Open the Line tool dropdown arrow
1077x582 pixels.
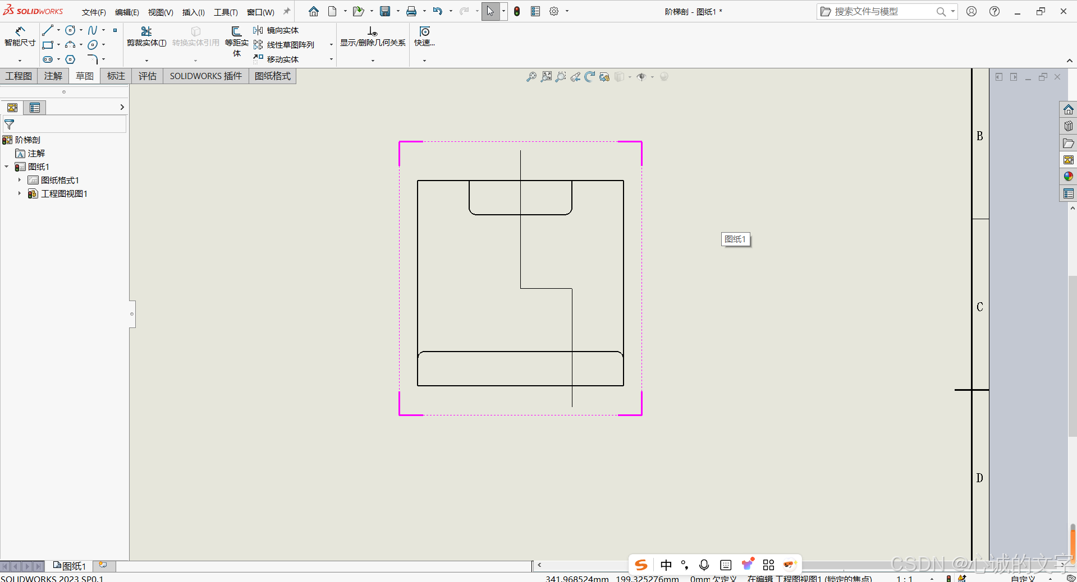coord(58,30)
